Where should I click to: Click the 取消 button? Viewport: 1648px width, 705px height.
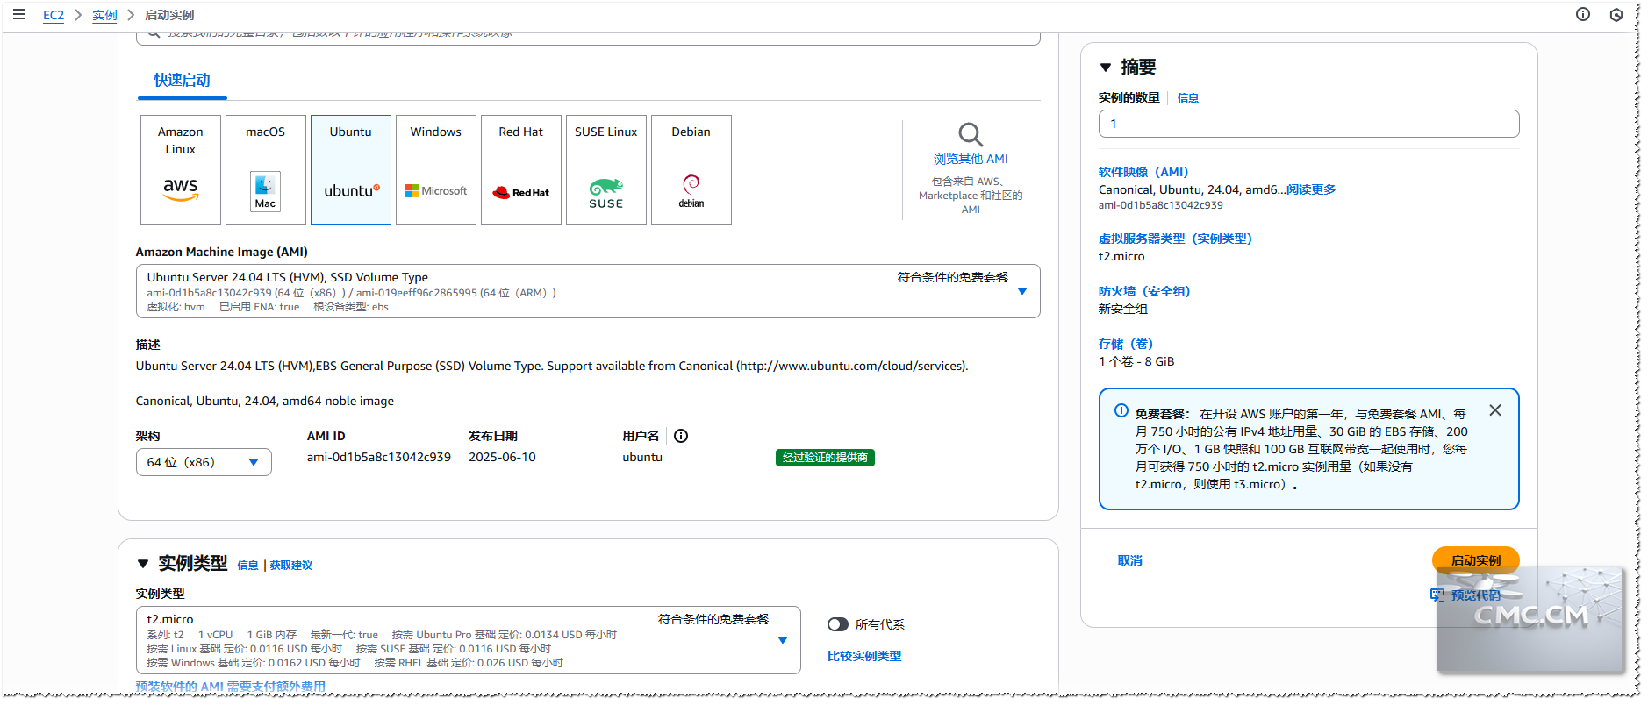pyautogui.click(x=1130, y=560)
